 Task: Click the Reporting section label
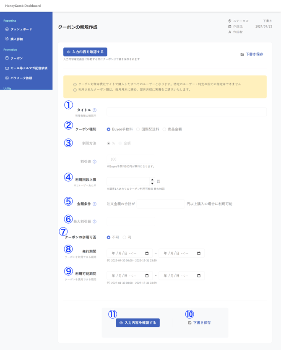[x=10, y=21]
